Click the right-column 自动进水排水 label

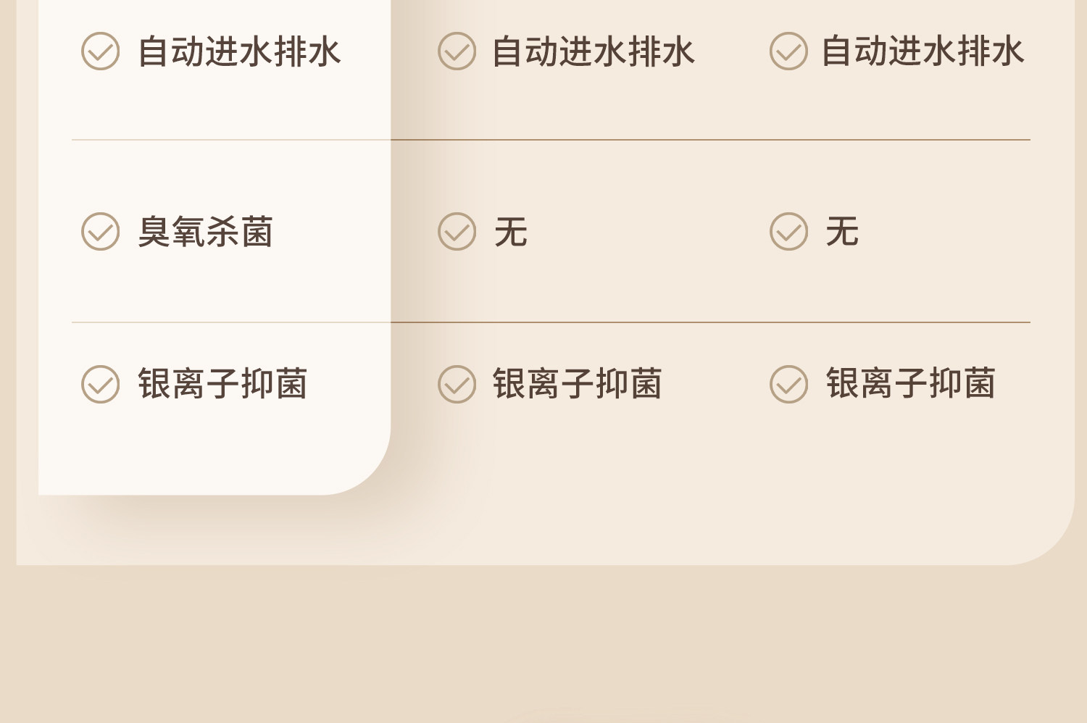point(923,52)
